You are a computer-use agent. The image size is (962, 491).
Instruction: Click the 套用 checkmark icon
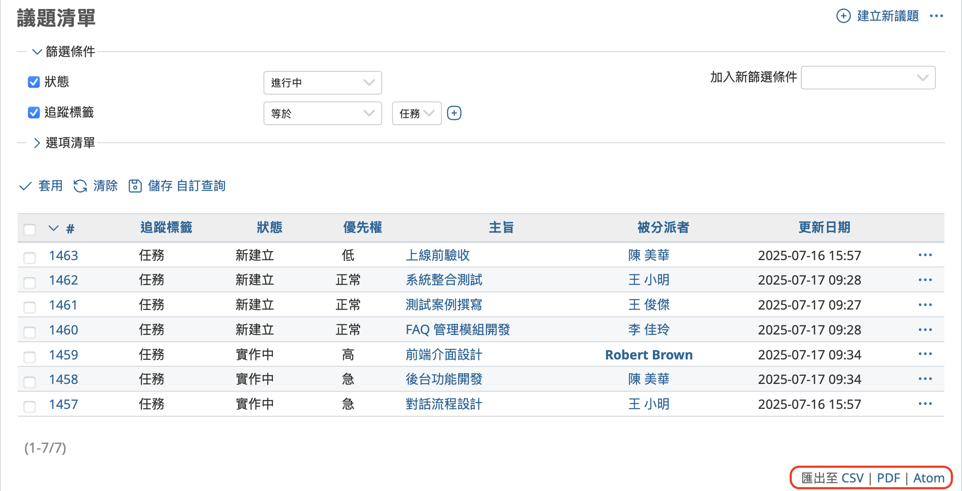tap(25, 186)
